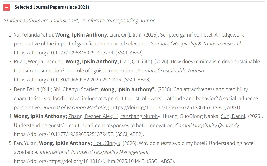Open the DOI 10.1016/j.ijhm.2025.104443 text
Image resolution: width=267 pixels, height=166 pixels.
coord(80,161)
